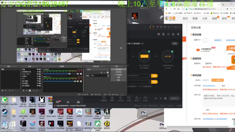Open the 直播教程 link
The width and height of the screenshot is (235, 132).
(218, 40)
